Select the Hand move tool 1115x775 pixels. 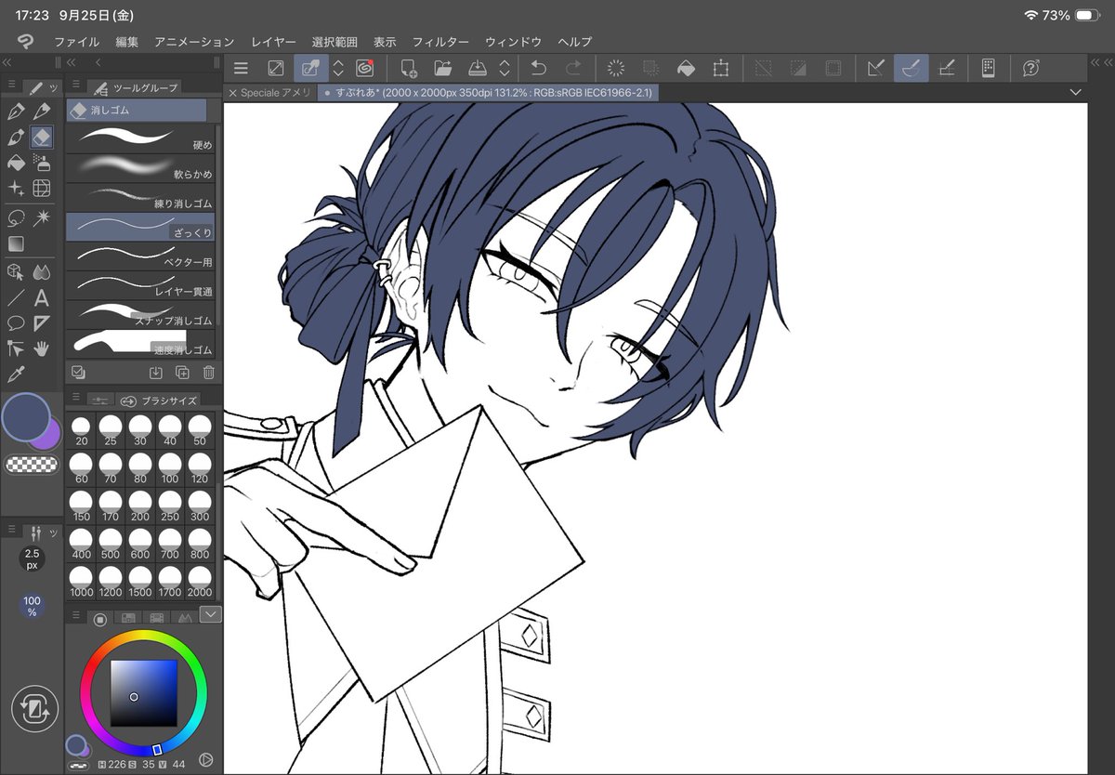click(42, 349)
